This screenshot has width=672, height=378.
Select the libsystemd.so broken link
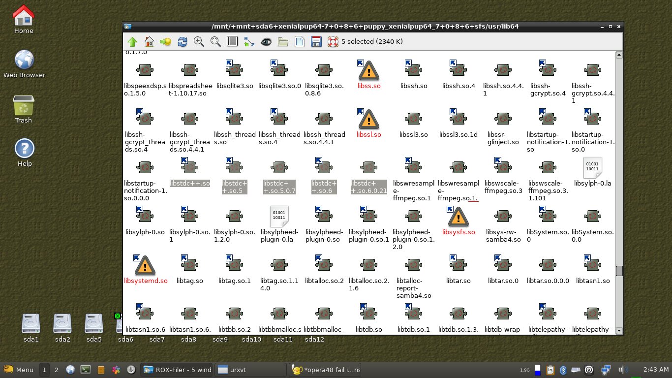tap(144, 265)
